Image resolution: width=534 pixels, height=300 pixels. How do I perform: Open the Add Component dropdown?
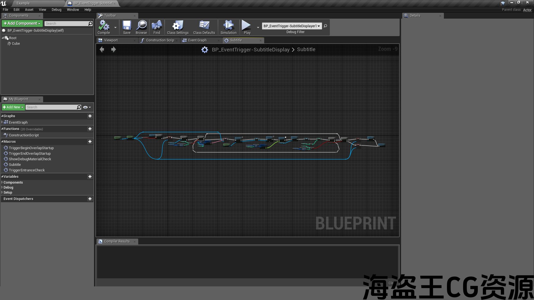[22, 24]
